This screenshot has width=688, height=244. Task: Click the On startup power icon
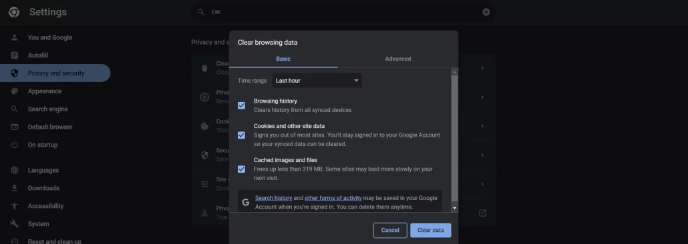click(x=15, y=145)
